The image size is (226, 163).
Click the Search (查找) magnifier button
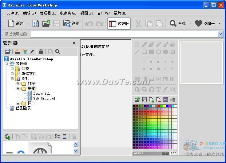click(x=178, y=23)
